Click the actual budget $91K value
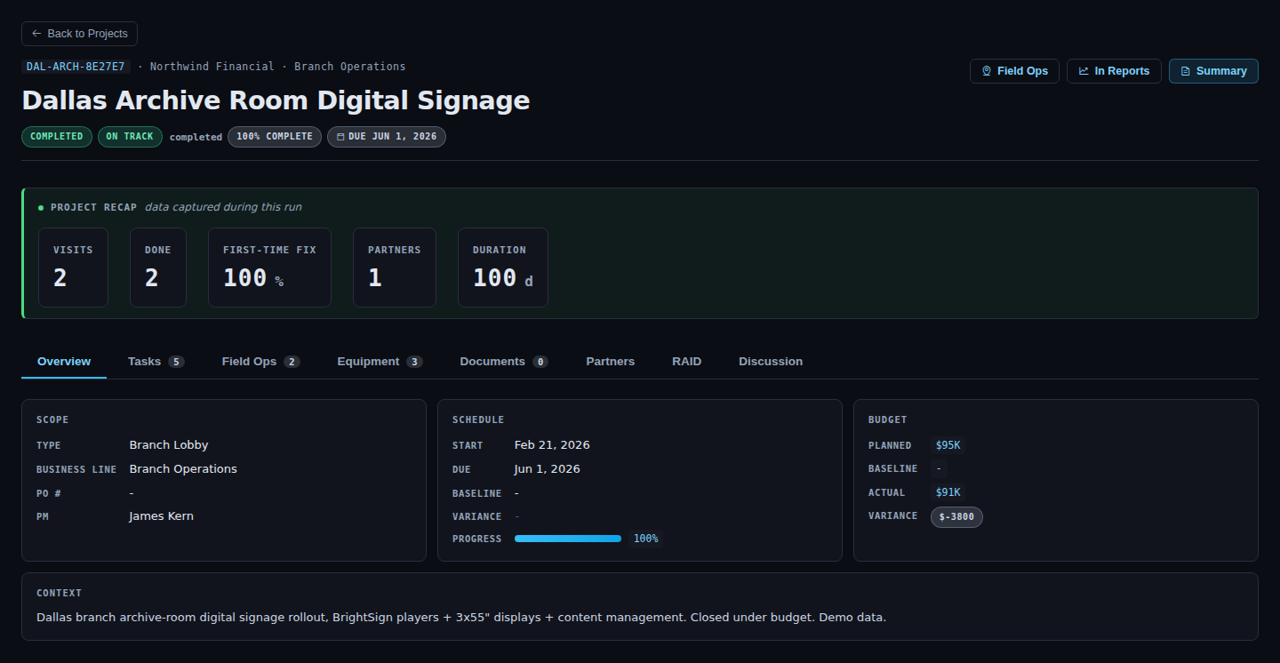Viewport: 1280px width, 663px height. click(x=948, y=492)
